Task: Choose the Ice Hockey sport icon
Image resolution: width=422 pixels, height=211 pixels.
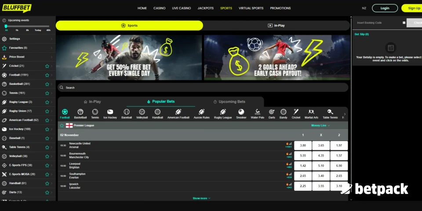Action: [x=110, y=112]
